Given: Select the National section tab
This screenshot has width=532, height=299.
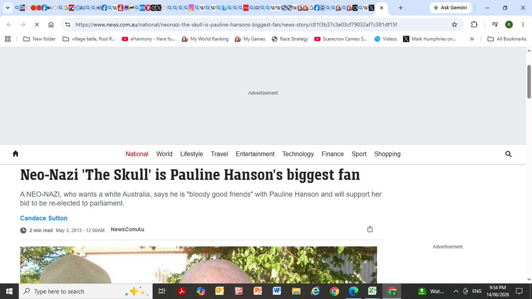Looking at the screenshot, I should click(x=137, y=154).
